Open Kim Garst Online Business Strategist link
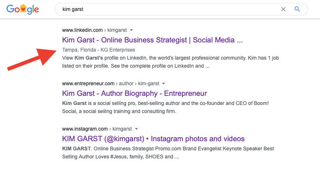Viewport: 320px width, 169px height. pyautogui.click(x=152, y=40)
